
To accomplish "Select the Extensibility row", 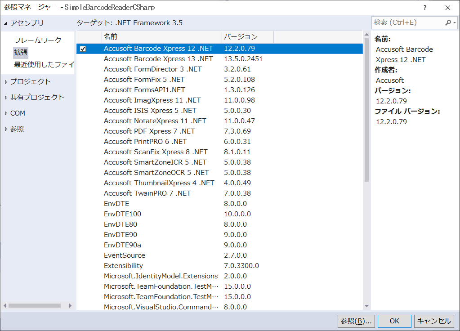I will click(x=219, y=266).
